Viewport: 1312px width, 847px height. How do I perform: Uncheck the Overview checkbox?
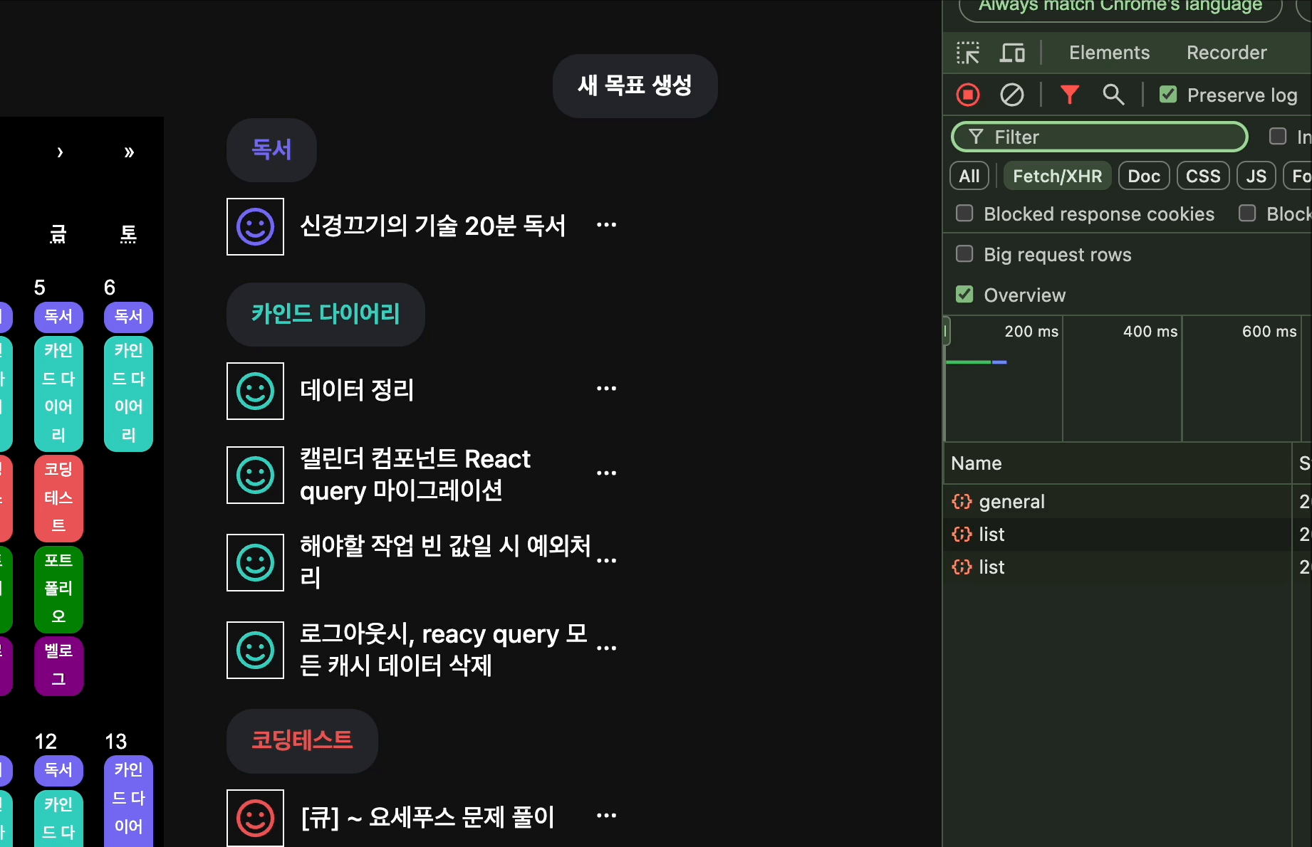[964, 295]
